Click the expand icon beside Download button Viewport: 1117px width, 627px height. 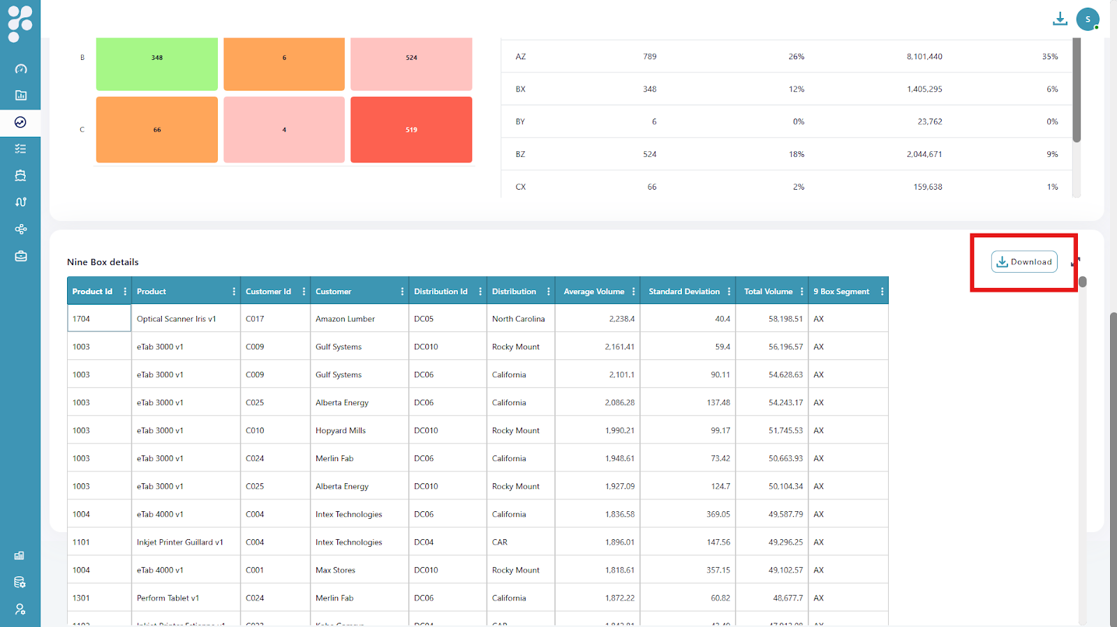(x=1075, y=262)
